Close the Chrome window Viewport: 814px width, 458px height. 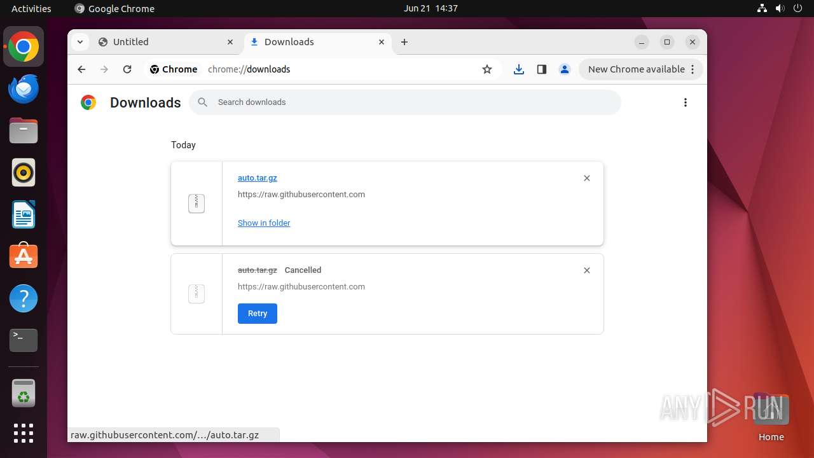[x=693, y=42]
